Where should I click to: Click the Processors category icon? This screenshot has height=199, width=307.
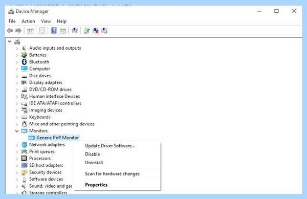point(24,158)
